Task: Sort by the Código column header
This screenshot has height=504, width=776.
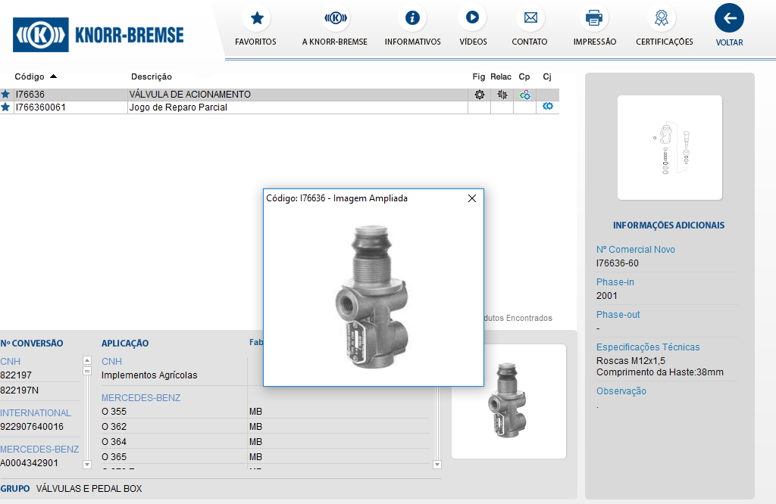Action: pos(30,76)
